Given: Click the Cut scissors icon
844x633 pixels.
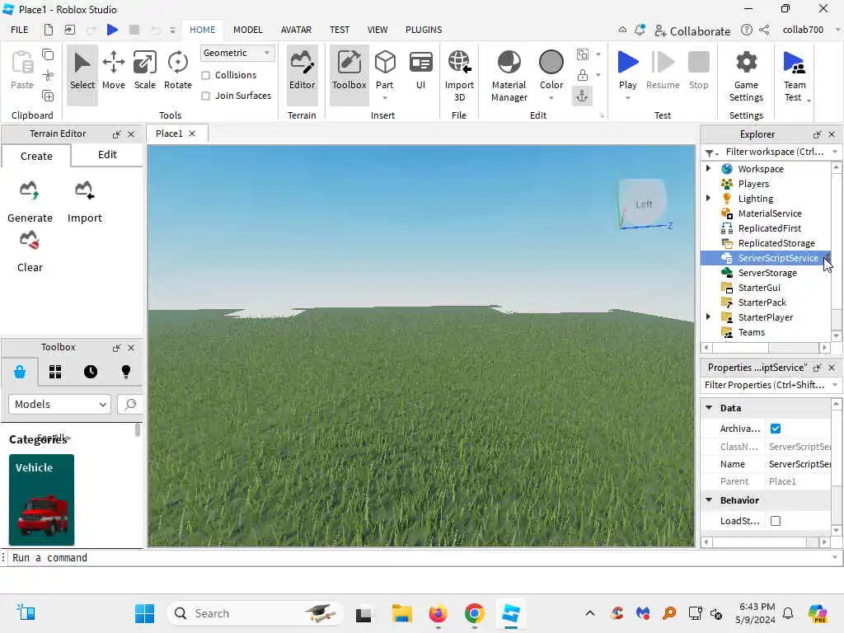Looking at the screenshot, I should click(48, 75).
